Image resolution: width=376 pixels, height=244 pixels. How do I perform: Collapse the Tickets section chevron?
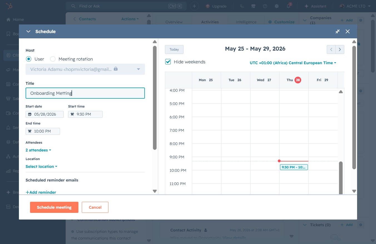pyautogui.click(x=305, y=225)
